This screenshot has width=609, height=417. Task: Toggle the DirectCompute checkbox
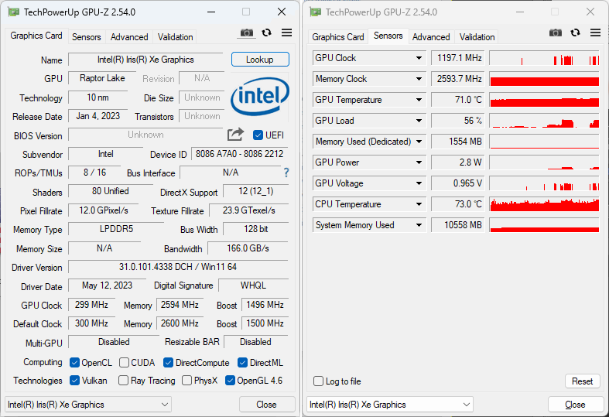168,363
